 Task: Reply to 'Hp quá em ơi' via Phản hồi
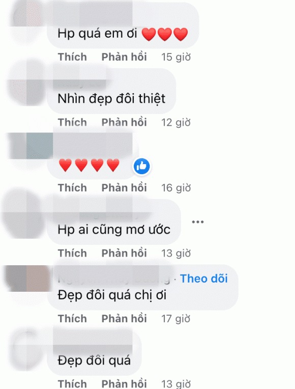124,57
